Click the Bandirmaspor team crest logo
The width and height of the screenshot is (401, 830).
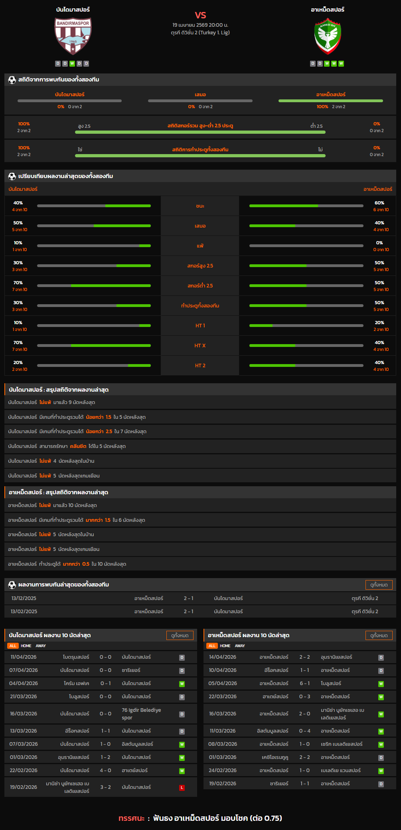coord(73,36)
